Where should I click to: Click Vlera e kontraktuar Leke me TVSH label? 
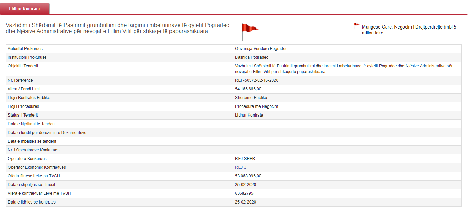coord(39,193)
